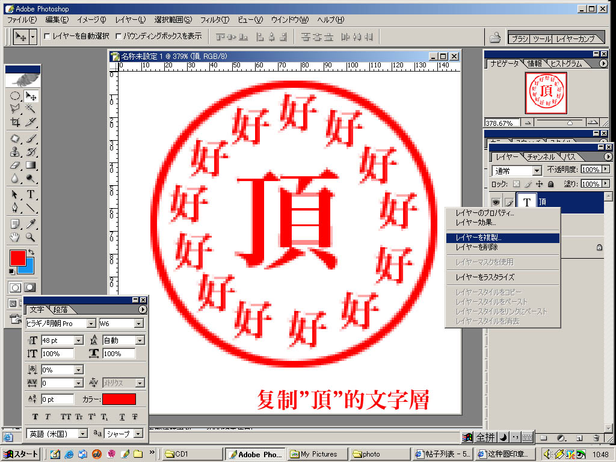The image size is (616, 462).
Task: Open the フィルタ menu
Action: 215,20
